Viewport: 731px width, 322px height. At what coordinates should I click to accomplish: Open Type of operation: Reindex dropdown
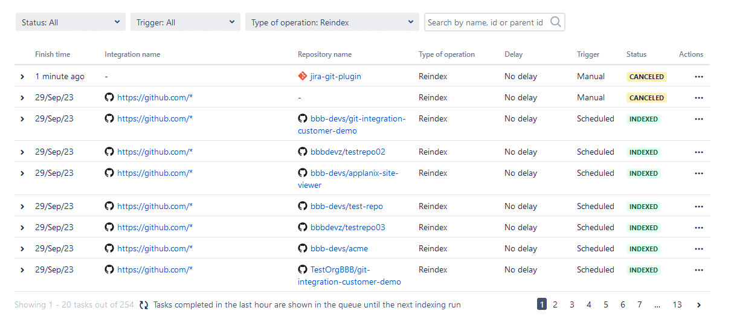point(332,22)
